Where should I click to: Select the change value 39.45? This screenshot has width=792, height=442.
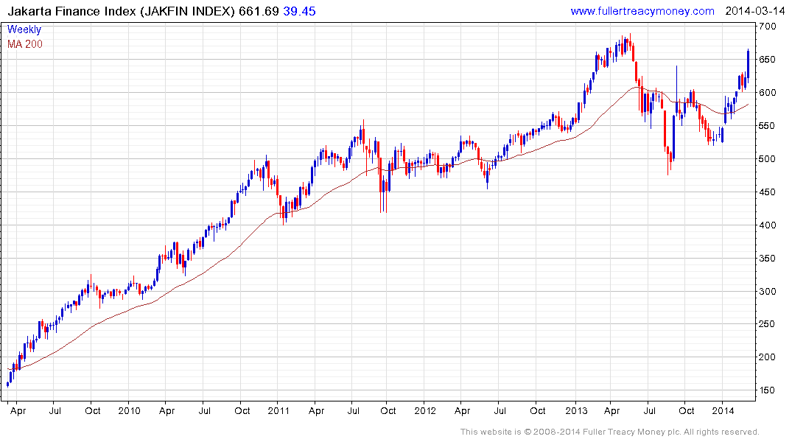(300, 11)
